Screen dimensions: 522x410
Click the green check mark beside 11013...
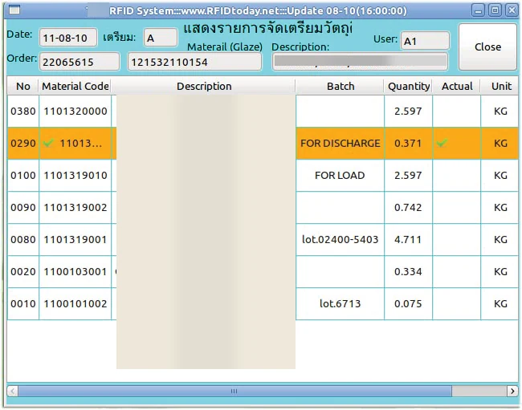tap(48, 143)
